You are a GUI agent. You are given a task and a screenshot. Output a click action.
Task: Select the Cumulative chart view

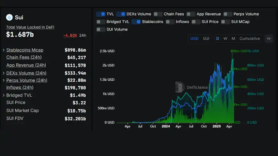[250, 39]
